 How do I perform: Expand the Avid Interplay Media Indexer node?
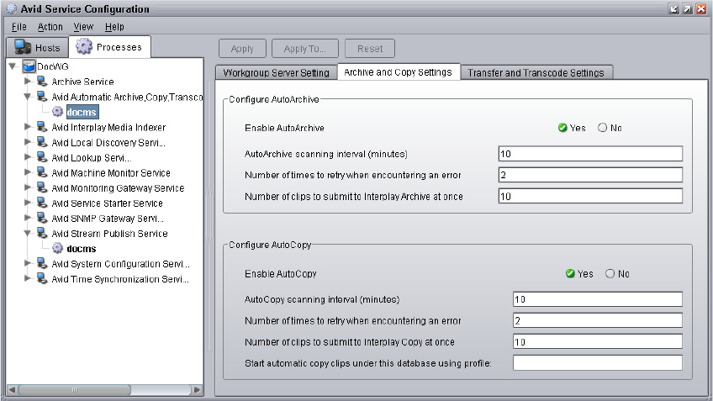[x=28, y=127]
